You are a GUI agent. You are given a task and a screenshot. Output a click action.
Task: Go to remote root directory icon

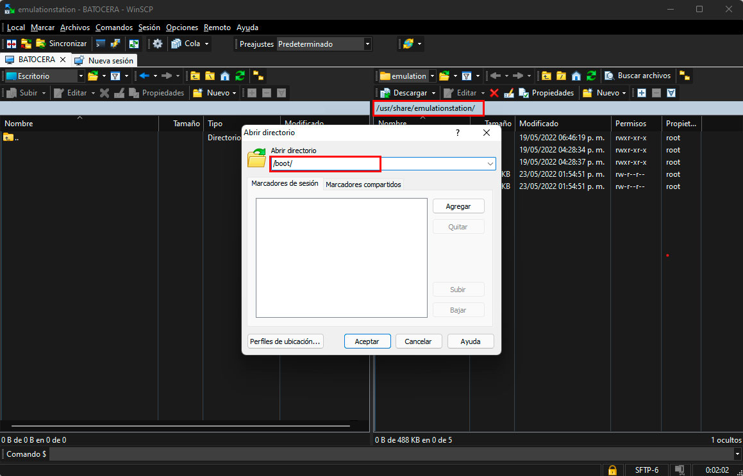click(561, 76)
